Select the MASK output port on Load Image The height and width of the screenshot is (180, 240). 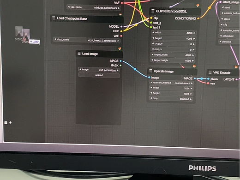[x=120, y=66]
